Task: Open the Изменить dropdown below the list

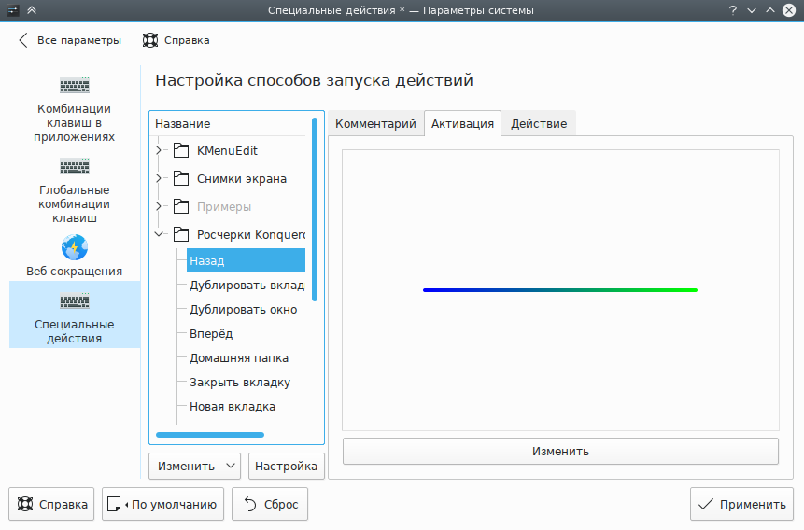Action: [x=194, y=466]
